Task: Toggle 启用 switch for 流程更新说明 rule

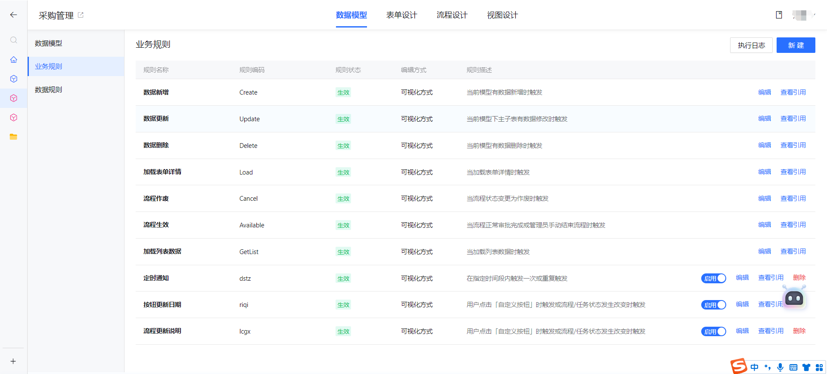Action: click(713, 331)
